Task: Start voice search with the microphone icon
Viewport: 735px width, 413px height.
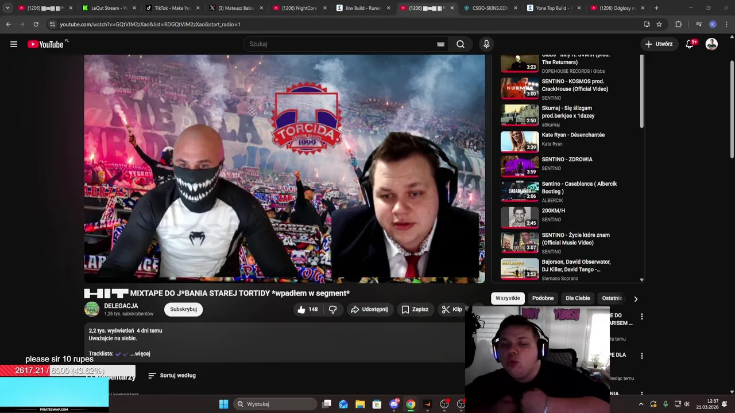Action: coord(486,44)
